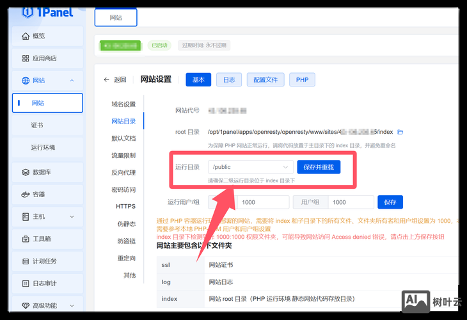The height and width of the screenshot is (320, 467).
Task: Open 重定向 settings section
Action: (127, 258)
